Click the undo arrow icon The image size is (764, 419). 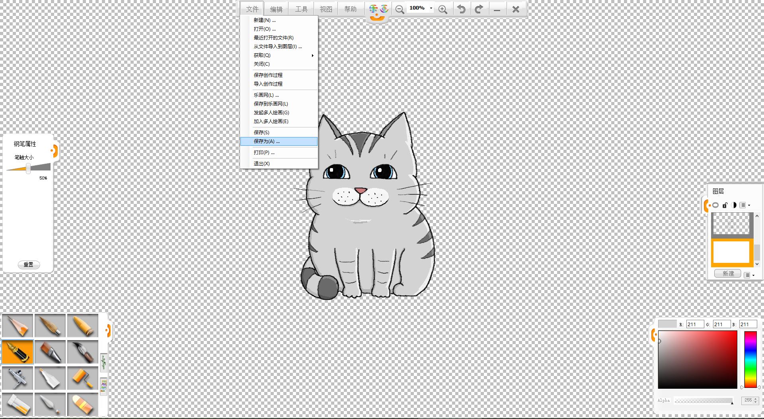pyautogui.click(x=461, y=9)
